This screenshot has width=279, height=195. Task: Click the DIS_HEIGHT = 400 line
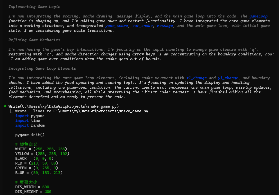pyautogui.click(x=33, y=192)
